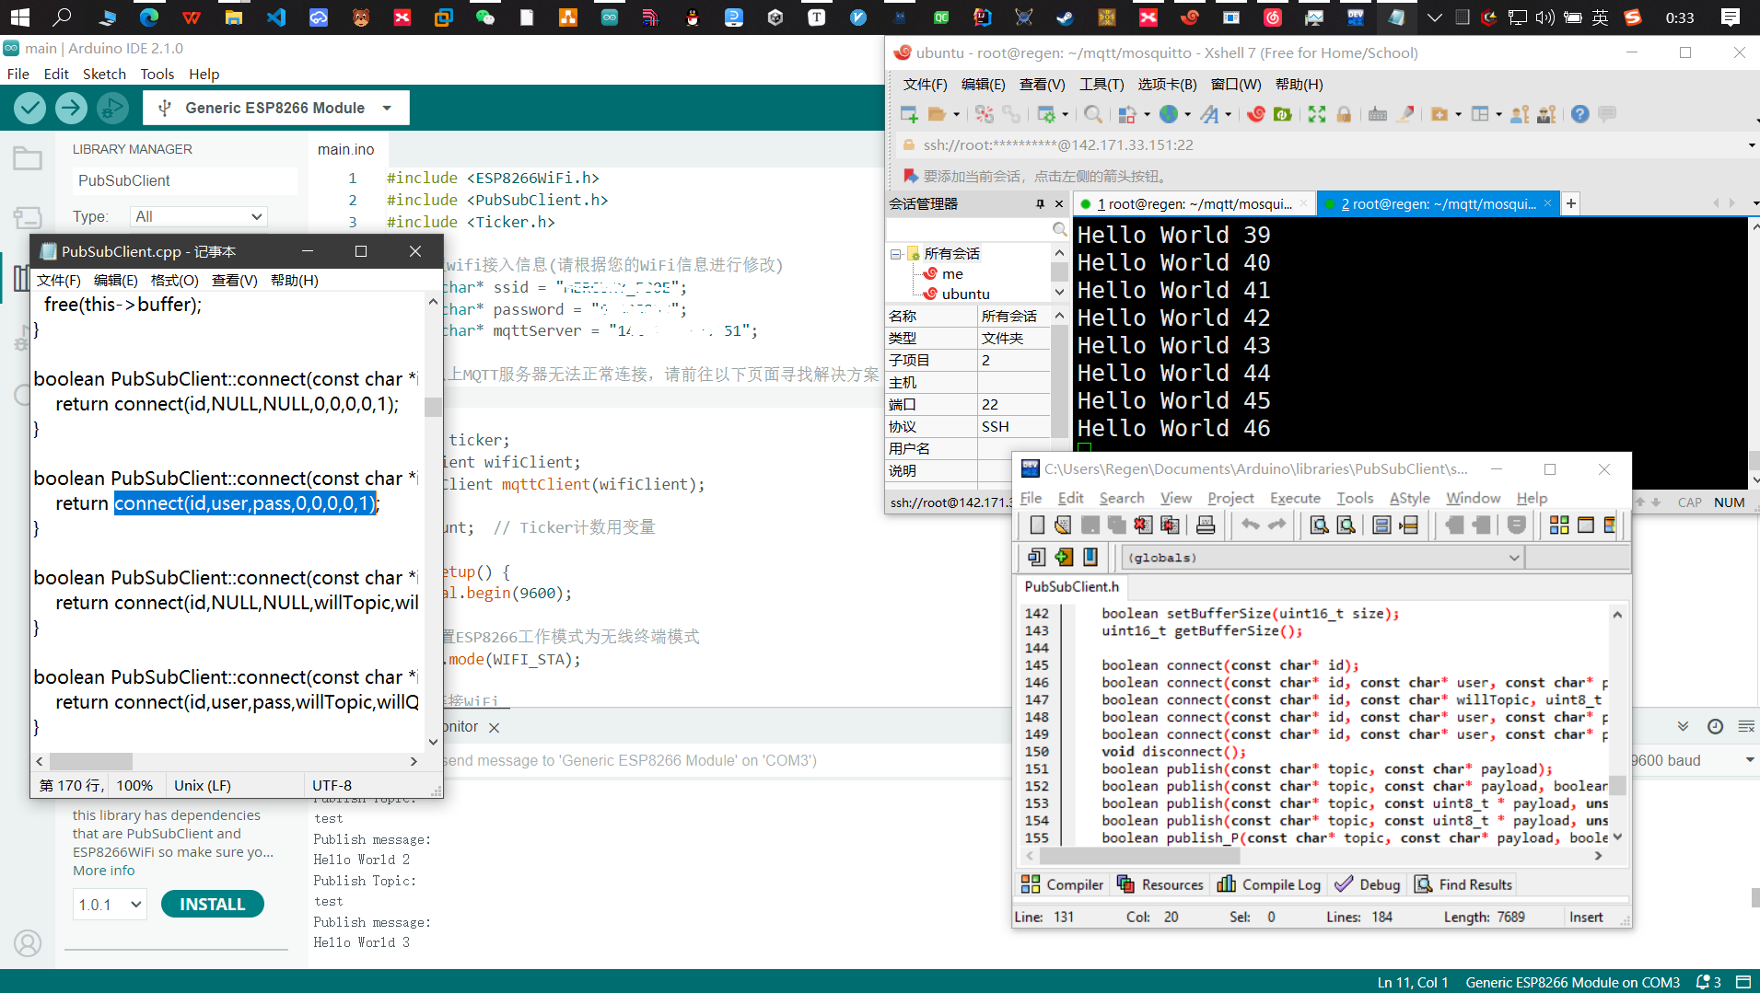Click Dev-C++ print toolbar icon

pos(1206,525)
